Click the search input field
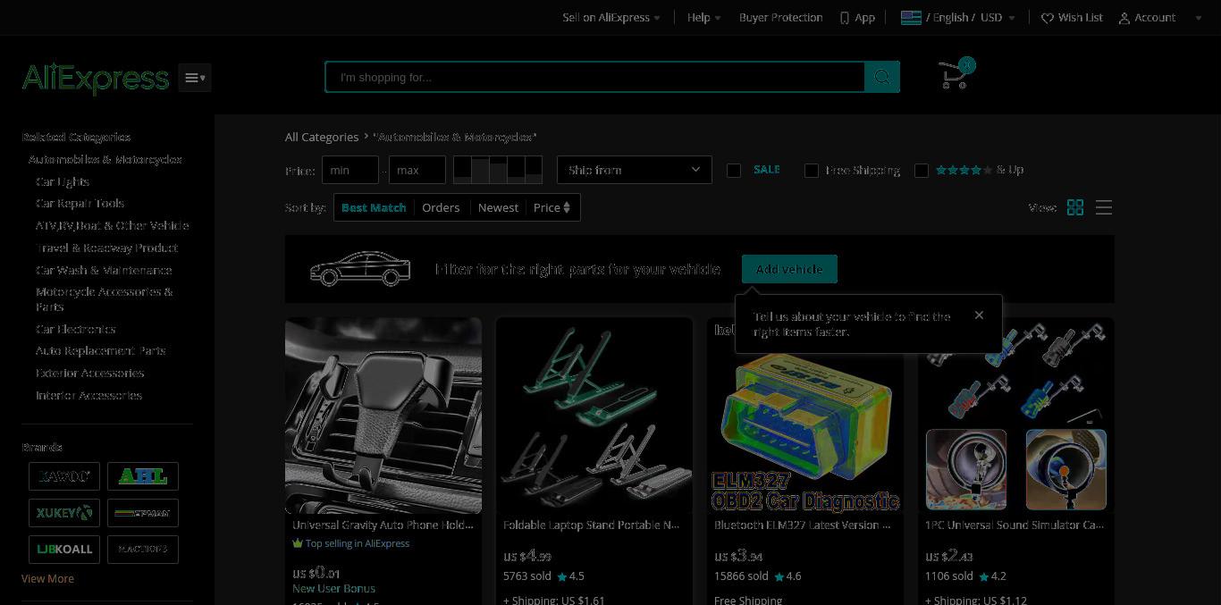This screenshot has height=605, width=1221. click(595, 77)
